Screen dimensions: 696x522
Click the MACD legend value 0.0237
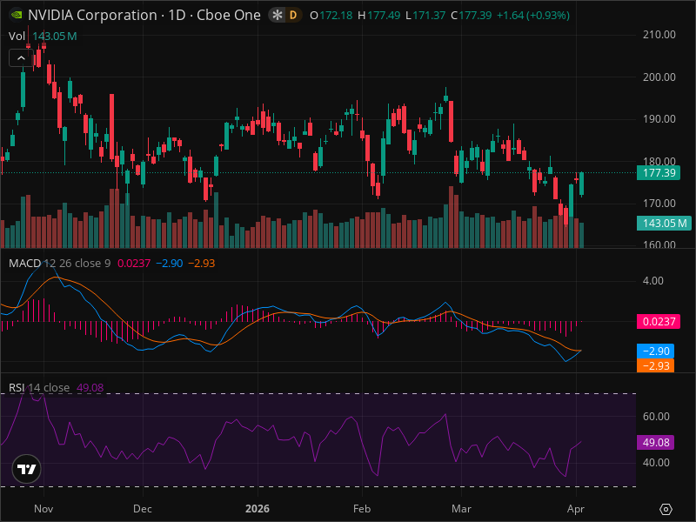[x=134, y=264]
